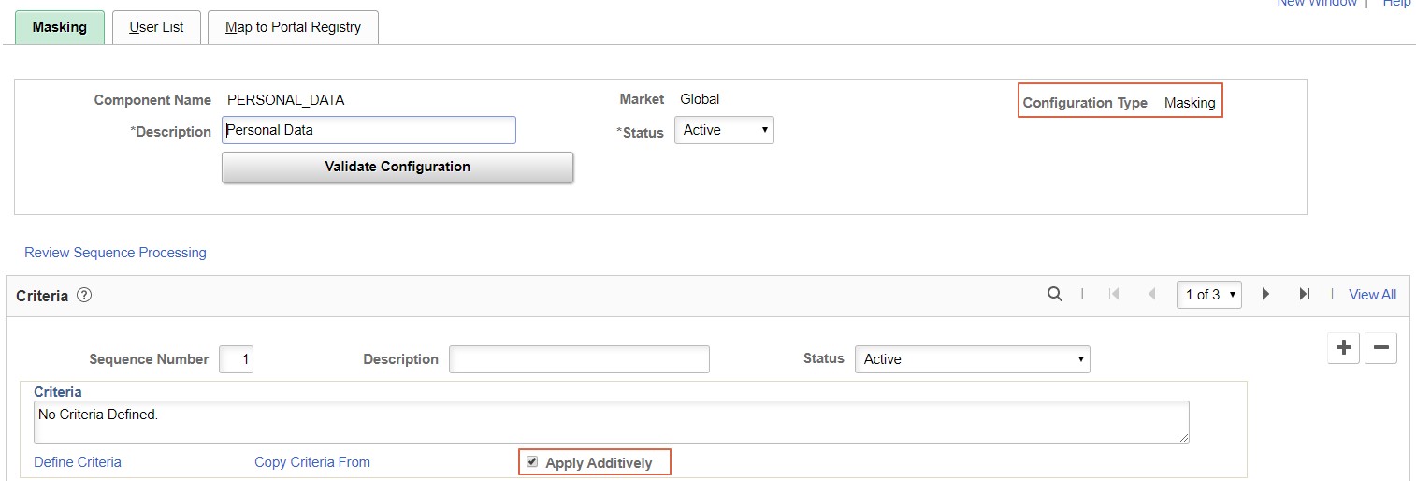Switch to the User List tab

point(156,27)
